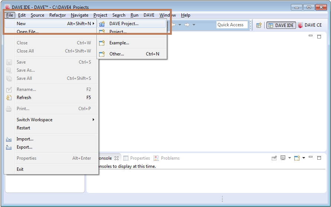Image resolution: width=331 pixels, height=207 pixels.
Task: Click the Other wizard icon
Action: pyautogui.click(x=102, y=54)
